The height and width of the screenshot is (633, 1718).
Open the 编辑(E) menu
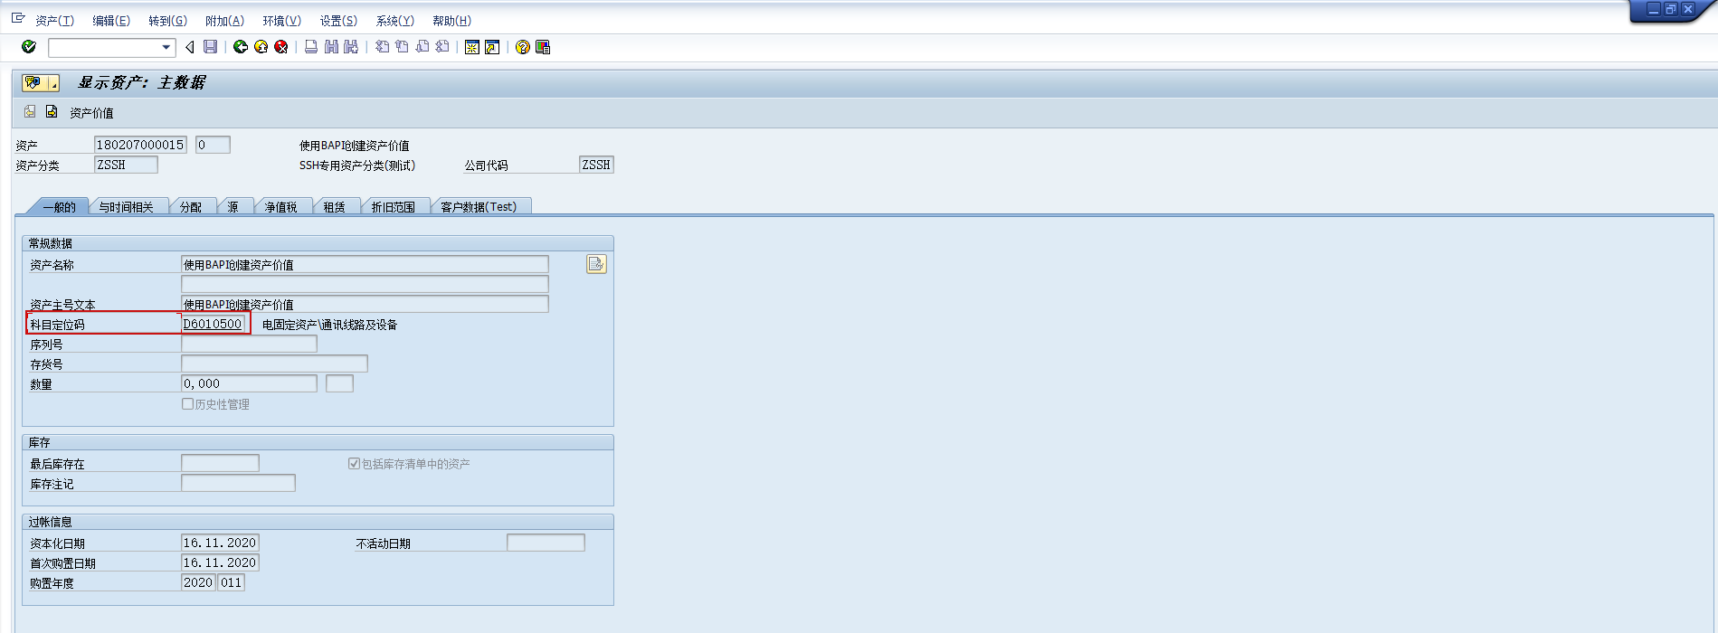click(111, 20)
